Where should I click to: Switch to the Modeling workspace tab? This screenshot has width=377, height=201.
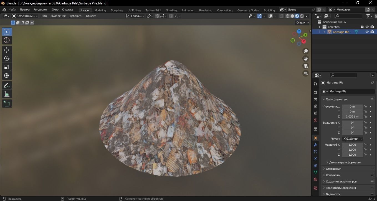(x=100, y=10)
